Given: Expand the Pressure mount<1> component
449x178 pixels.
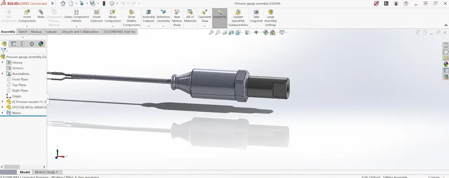Looking at the screenshot, I should (3, 102).
